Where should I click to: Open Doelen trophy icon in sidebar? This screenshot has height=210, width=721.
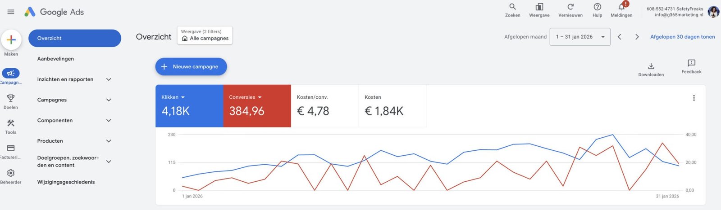coord(11,98)
